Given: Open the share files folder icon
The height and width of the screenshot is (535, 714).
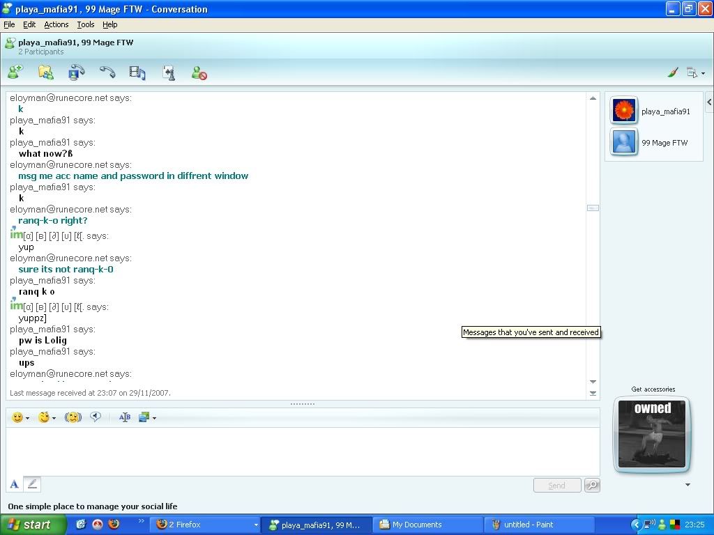Looking at the screenshot, I should coord(45,72).
